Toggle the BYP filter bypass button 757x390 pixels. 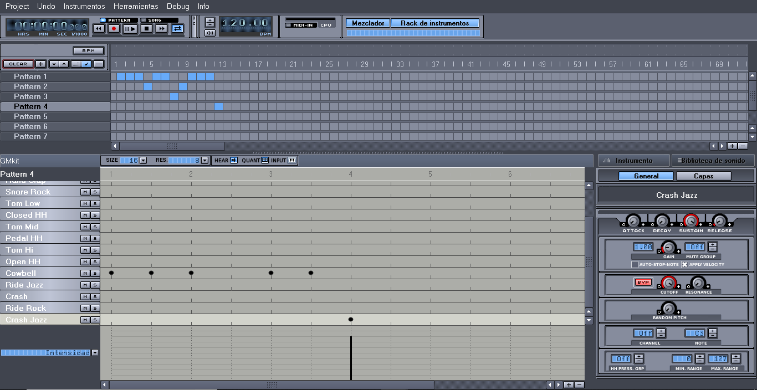[x=643, y=283]
